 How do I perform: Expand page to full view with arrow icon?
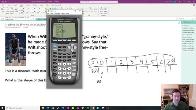pyautogui.click(x=179, y=23)
